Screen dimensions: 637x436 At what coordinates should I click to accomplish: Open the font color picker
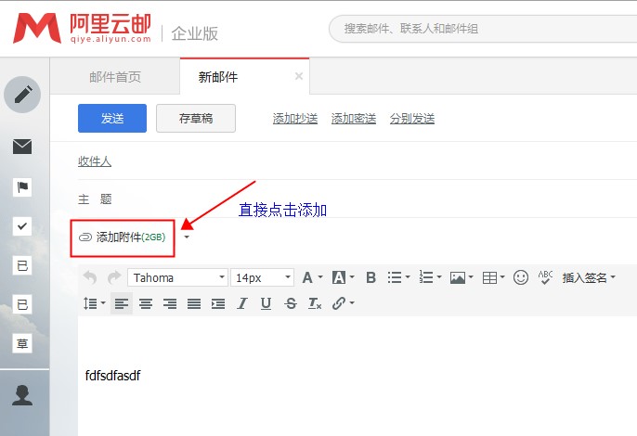click(311, 277)
